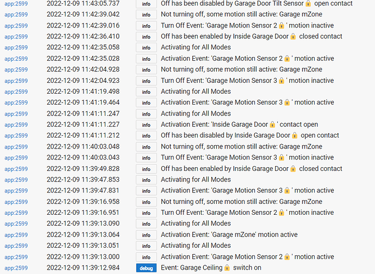The width and height of the screenshot is (375, 274).
Task: Click lock icon in 11:41:11.212 open contact entry
Action: [294, 135]
